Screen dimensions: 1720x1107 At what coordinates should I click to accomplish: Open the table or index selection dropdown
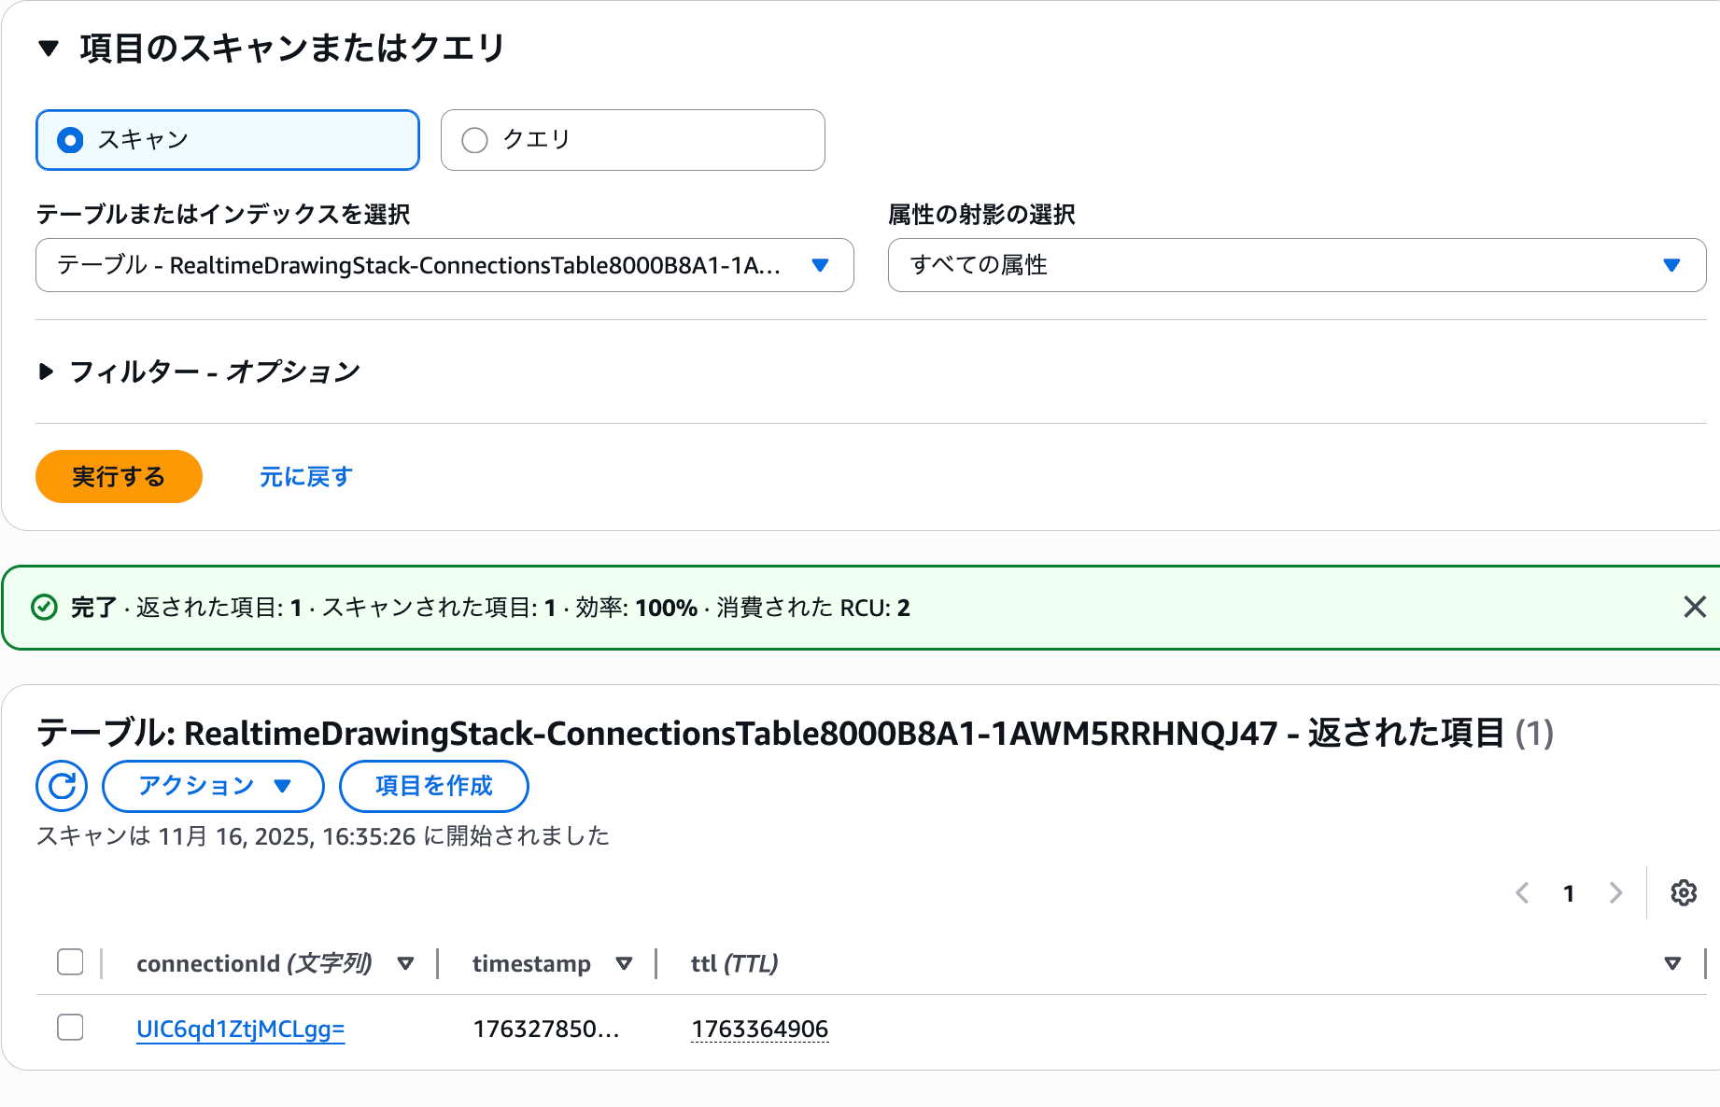pyautogui.click(x=444, y=265)
